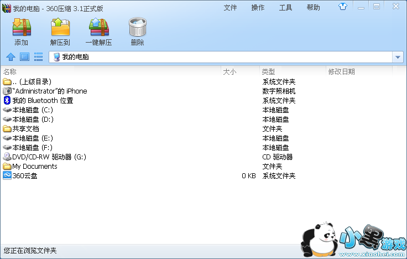This screenshot has height=259, width=407.
Task: Open the 操作 (Operations) menu
Action: (258, 8)
